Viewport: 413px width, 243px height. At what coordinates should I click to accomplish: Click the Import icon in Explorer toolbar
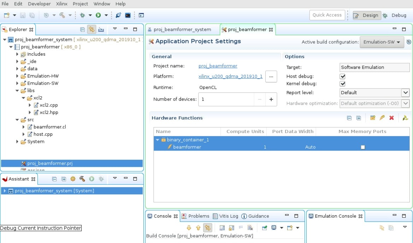[x=101, y=30]
